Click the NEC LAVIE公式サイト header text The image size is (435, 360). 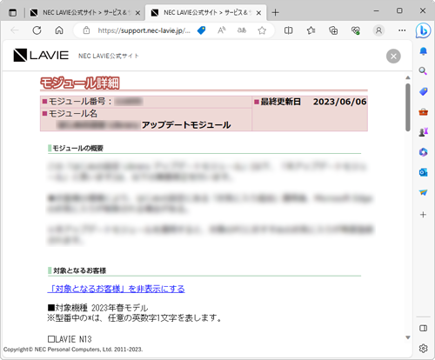pos(109,56)
